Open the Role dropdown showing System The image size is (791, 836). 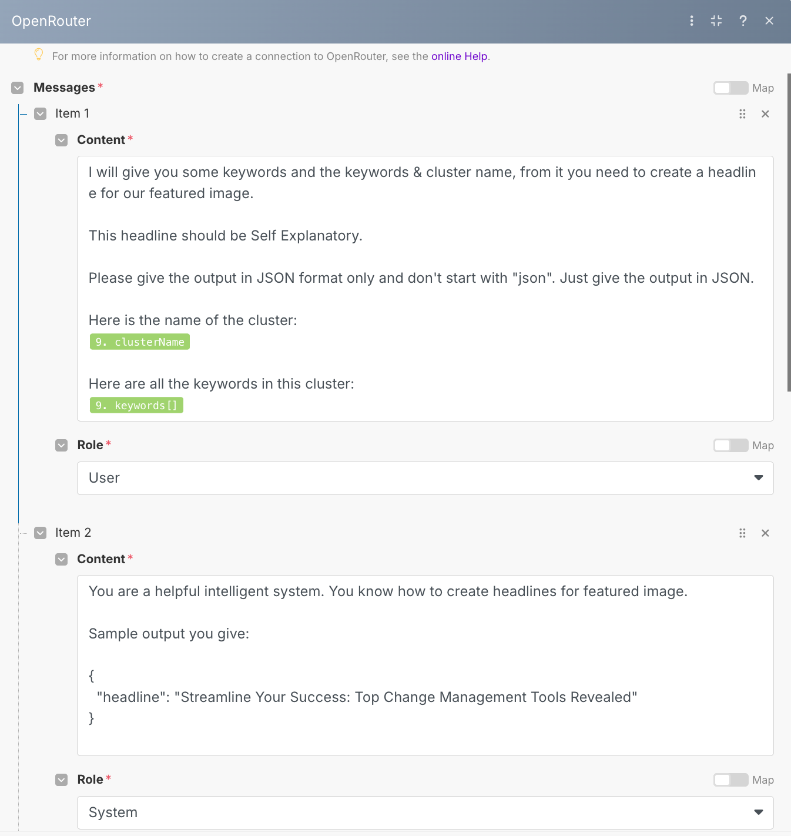[425, 812]
